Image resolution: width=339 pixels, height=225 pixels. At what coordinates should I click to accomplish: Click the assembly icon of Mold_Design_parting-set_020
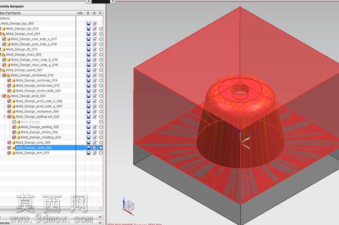point(14,117)
